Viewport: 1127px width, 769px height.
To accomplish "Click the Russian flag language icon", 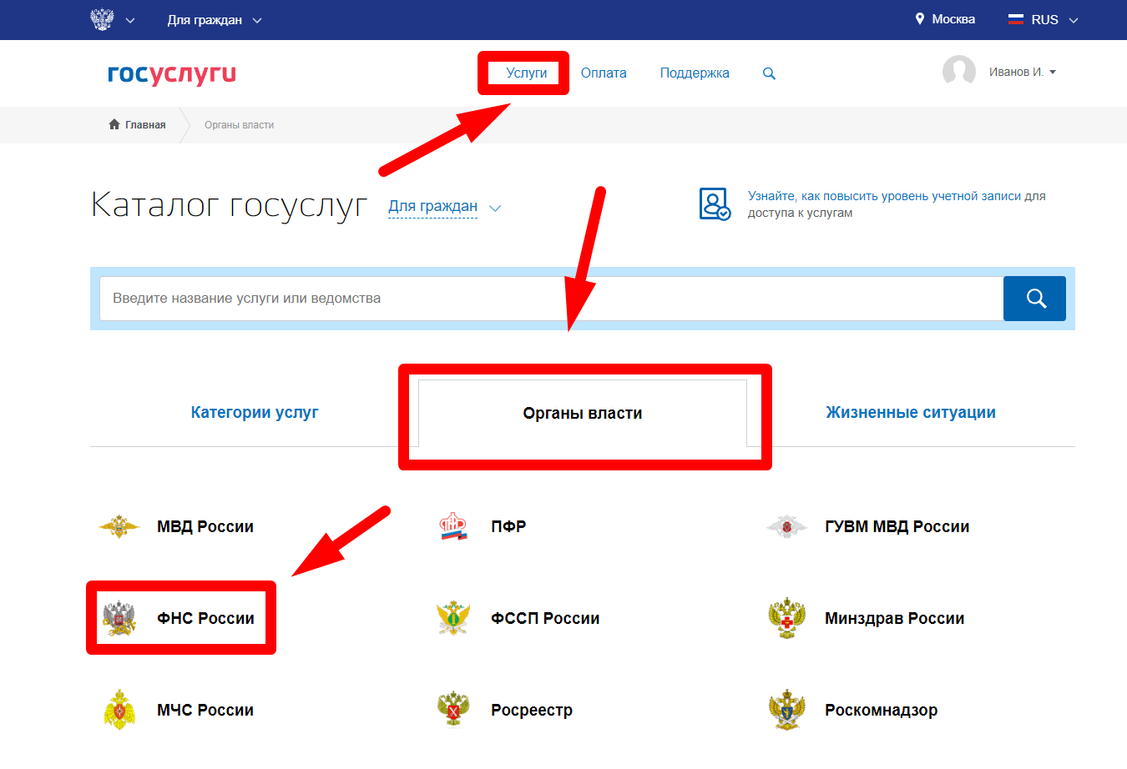I will [1015, 19].
